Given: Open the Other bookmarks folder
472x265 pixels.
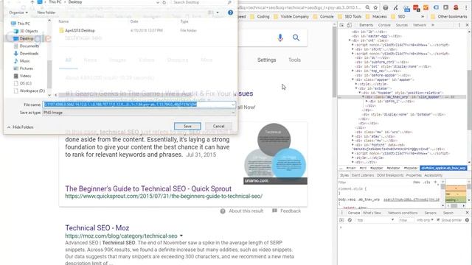Looking at the screenshot, I should (449, 16).
